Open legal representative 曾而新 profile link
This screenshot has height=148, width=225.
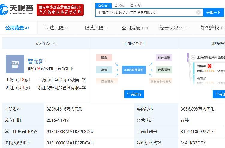click(x=36, y=61)
